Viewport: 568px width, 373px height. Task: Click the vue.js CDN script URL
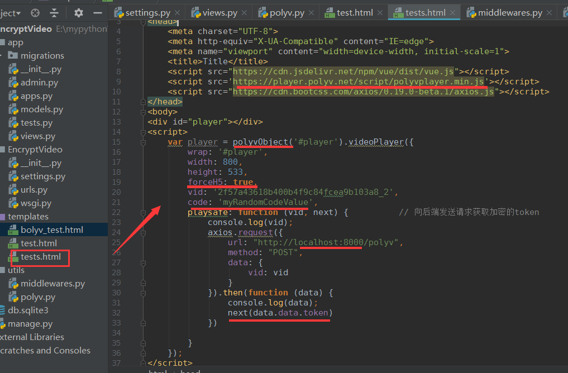click(343, 71)
